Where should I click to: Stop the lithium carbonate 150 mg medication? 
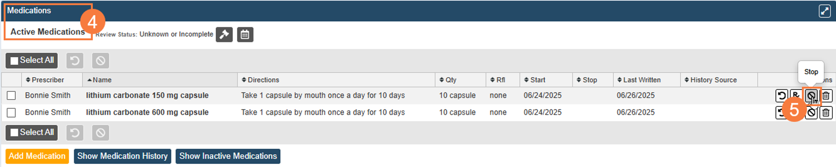click(811, 96)
